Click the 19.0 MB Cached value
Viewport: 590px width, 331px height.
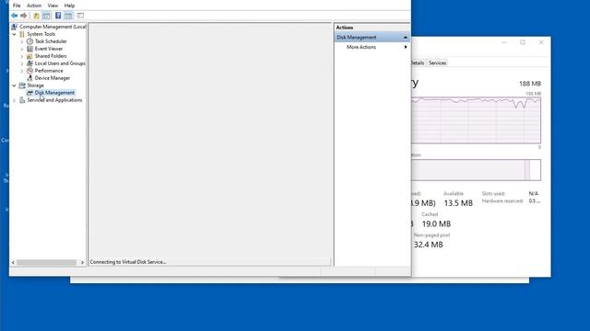[x=436, y=223]
